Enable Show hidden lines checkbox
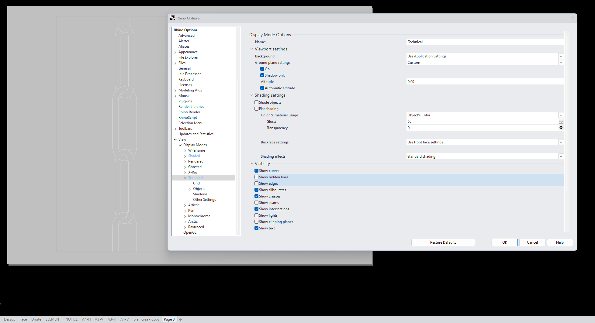 click(x=256, y=177)
